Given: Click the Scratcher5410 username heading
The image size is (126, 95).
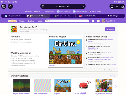Looking at the screenshot, I should [28, 27].
